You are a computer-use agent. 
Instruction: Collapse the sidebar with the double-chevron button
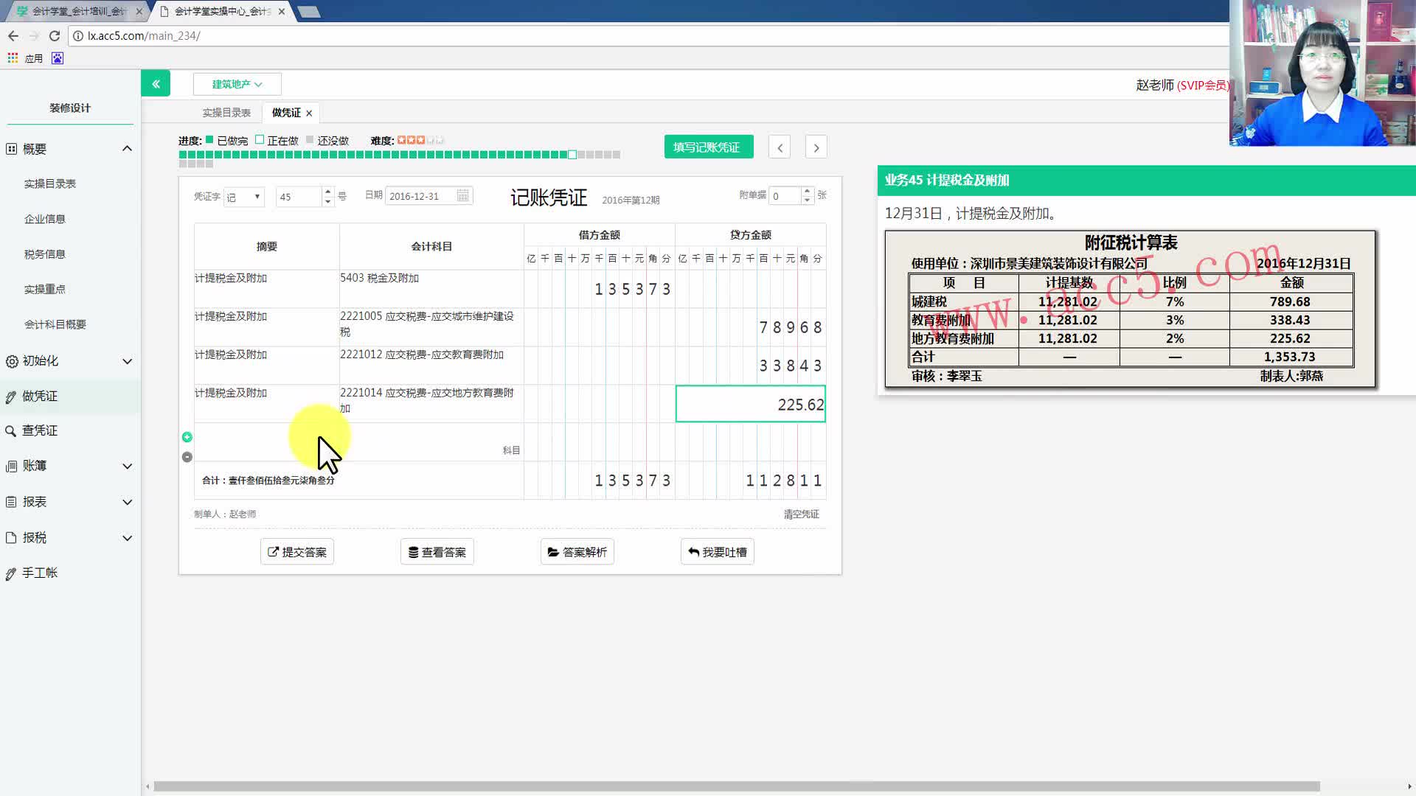point(156,83)
